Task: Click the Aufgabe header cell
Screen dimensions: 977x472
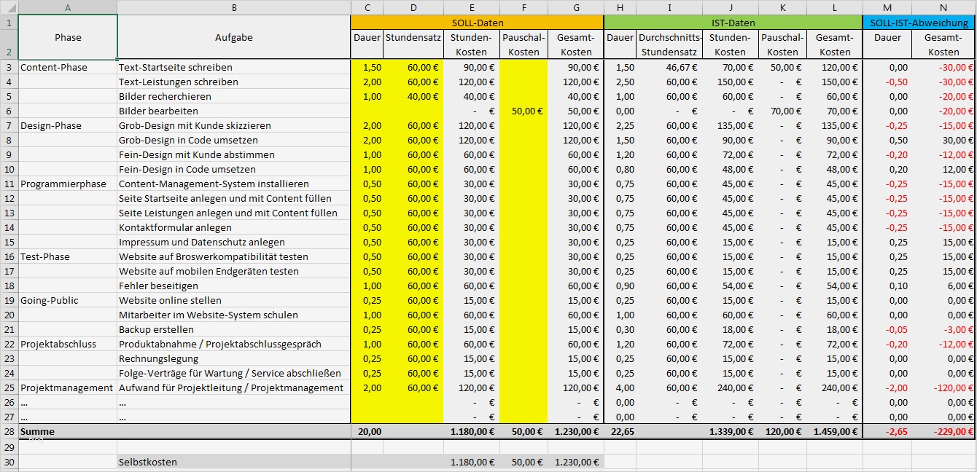Action: click(x=233, y=37)
